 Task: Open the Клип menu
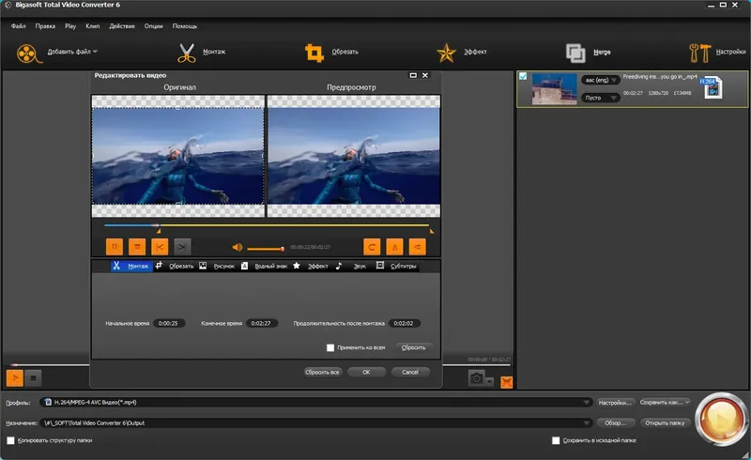[x=92, y=26]
